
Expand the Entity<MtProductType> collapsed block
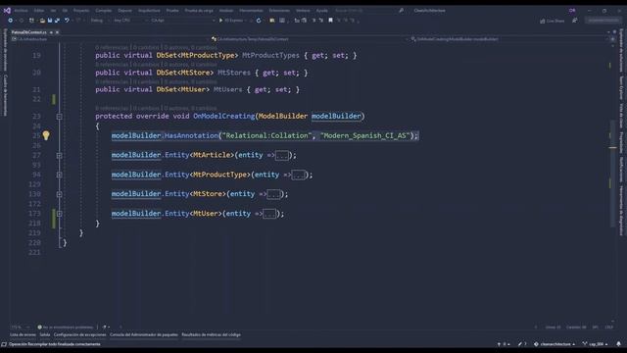click(x=59, y=175)
